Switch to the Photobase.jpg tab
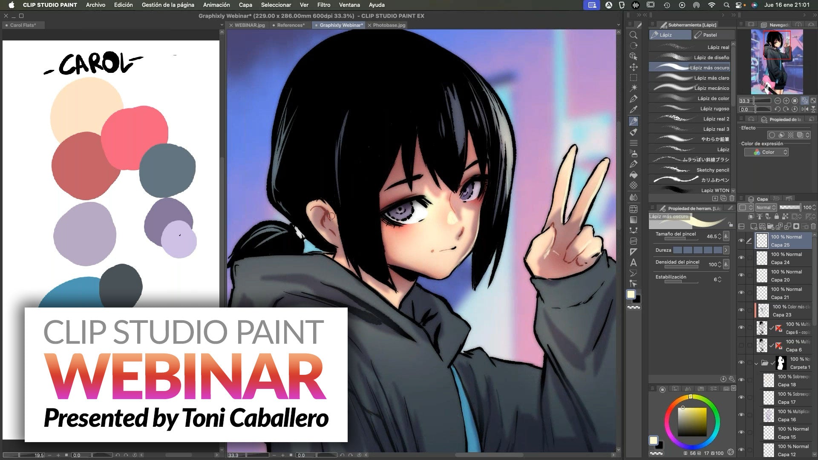This screenshot has width=818, height=460. click(389, 25)
